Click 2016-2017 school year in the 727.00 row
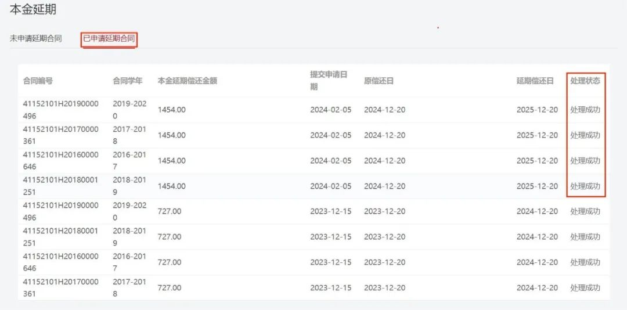 coord(129,262)
